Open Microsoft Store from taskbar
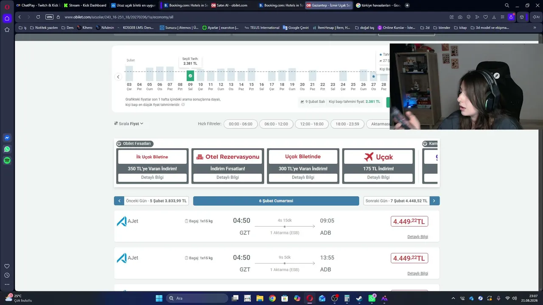Screen dimensions: 543x305 pos(285,298)
